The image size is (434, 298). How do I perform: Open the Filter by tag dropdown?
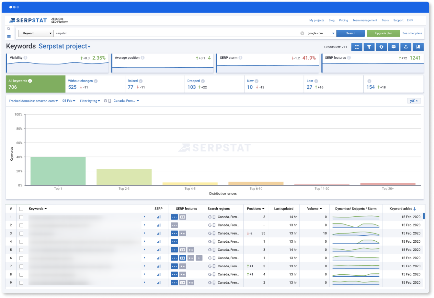coord(90,101)
